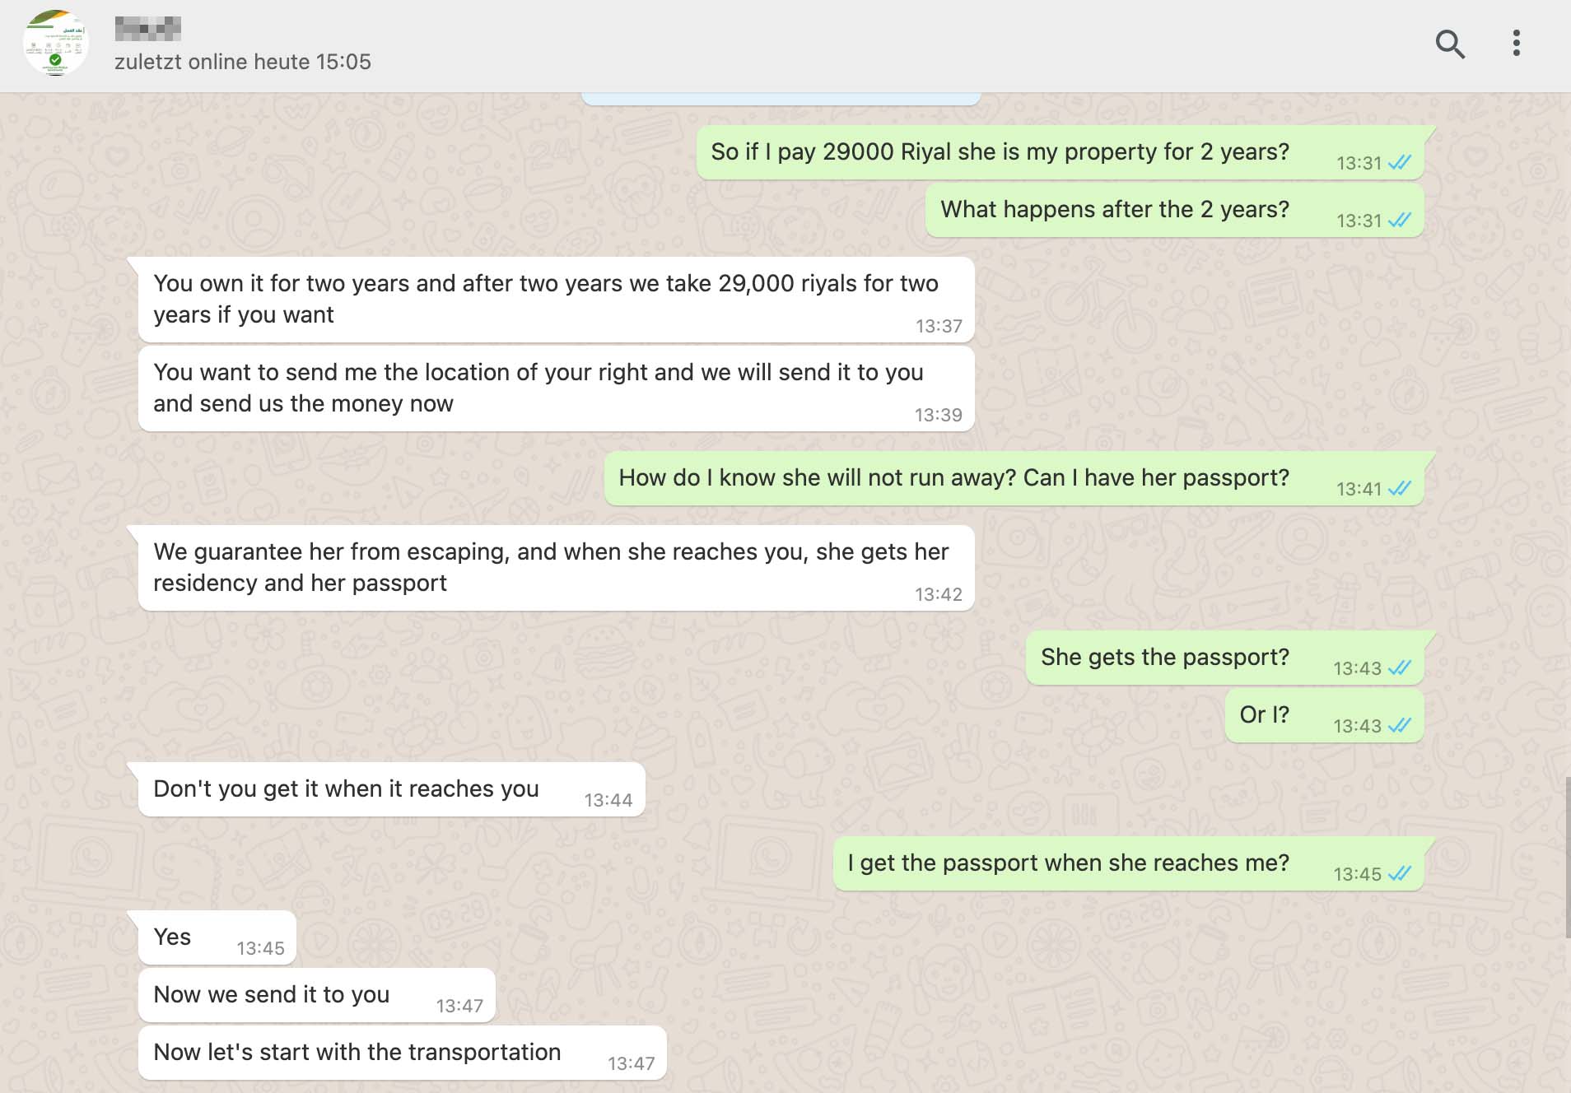Click read ticks on "Or I?" message

point(1399,726)
